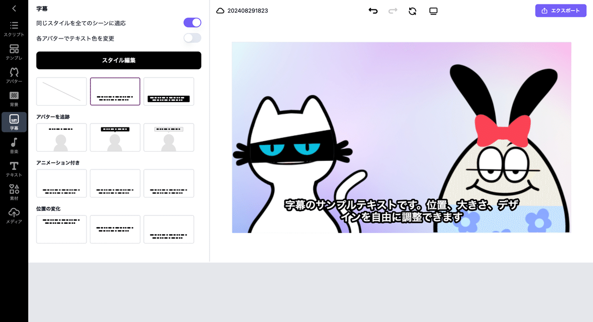This screenshot has width=593, height=322.
Task: Open the スクリプト sidebar panel
Action: coord(14,29)
